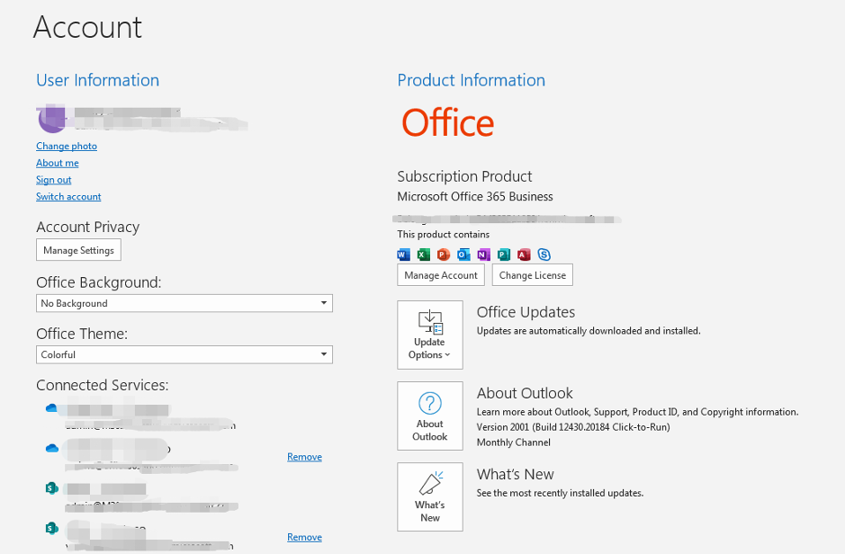Click the 'Version 2001 (Build 12430.20184 Click-to-Run)' text

click(573, 427)
